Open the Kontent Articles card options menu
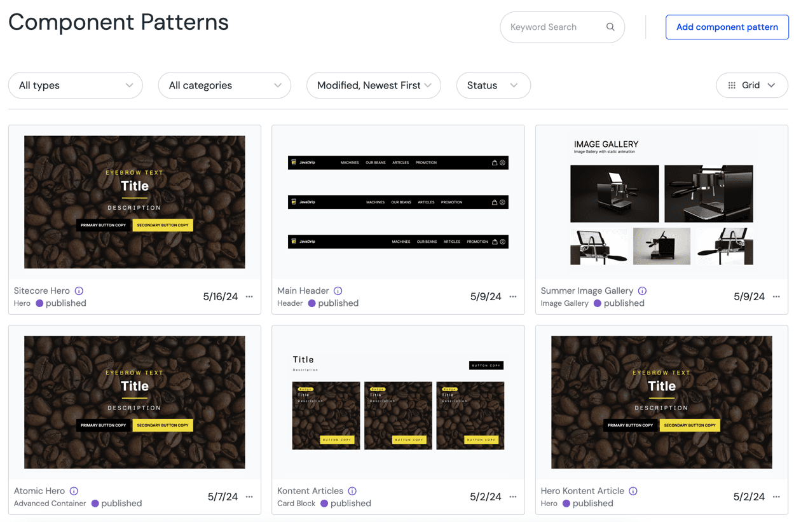794x522 pixels. tap(512, 497)
